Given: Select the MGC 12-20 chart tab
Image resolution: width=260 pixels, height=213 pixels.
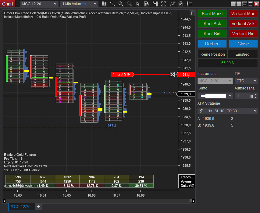Looking at the screenshot, I should pos(22,207).
